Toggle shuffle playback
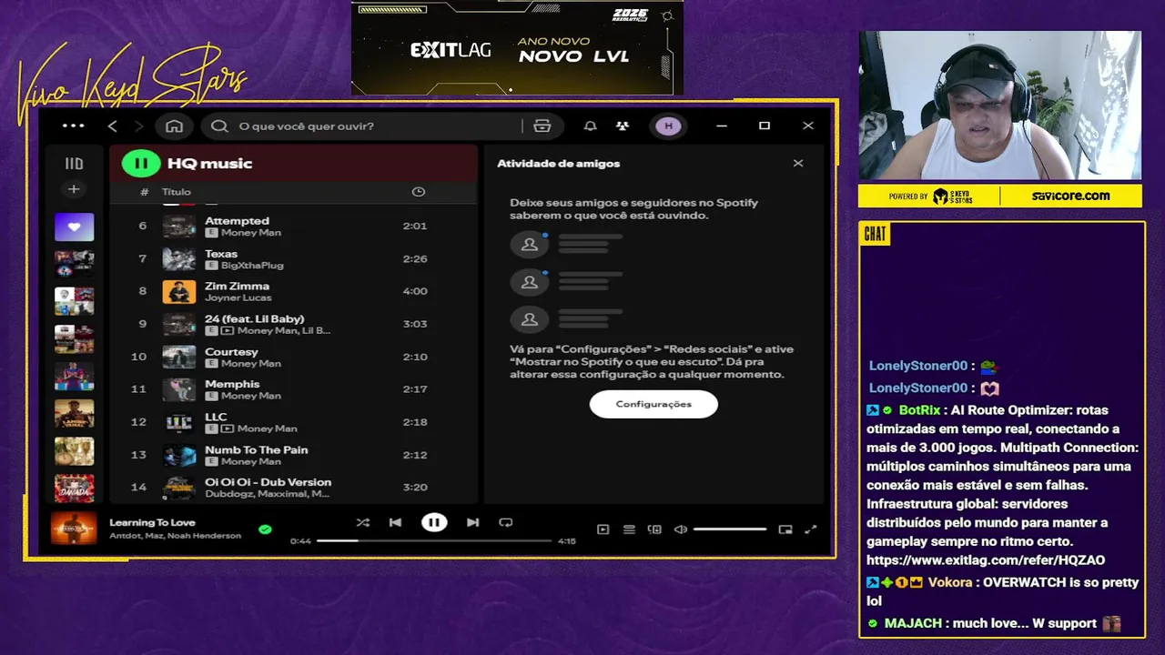The image size is (1165, 655). [x=363, y=522]
